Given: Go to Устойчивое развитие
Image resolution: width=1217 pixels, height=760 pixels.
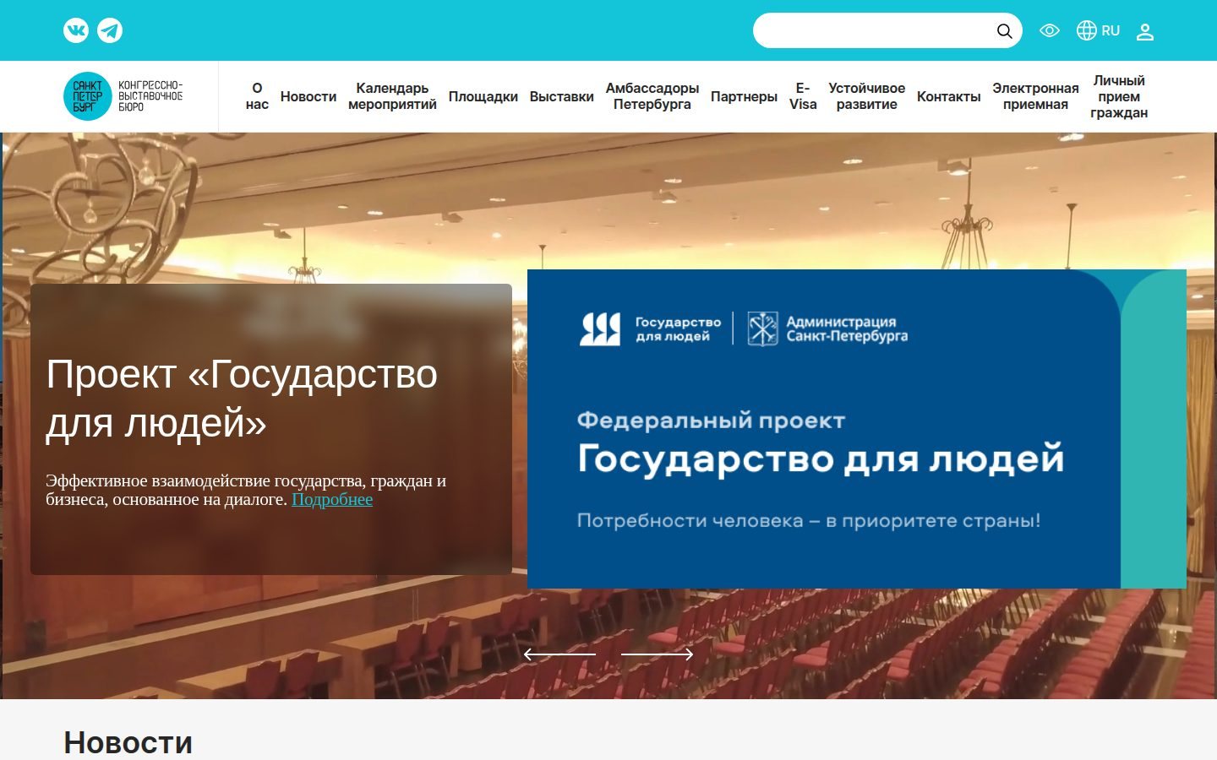Looking at the screenshot, I should coord(866,96).
